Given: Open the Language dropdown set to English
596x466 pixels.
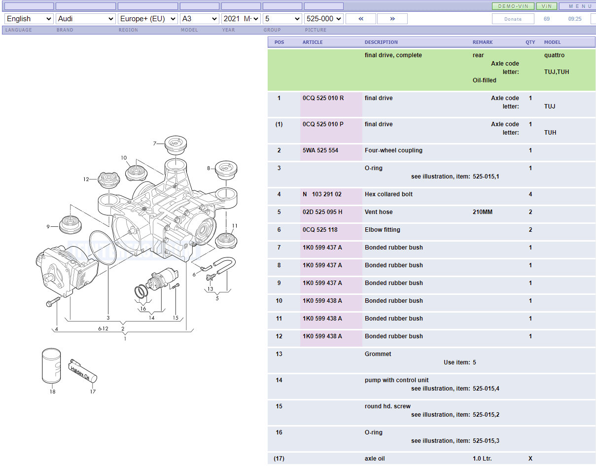Looking at the screenshot, I should pyautogui.click(x=29, y=19).
